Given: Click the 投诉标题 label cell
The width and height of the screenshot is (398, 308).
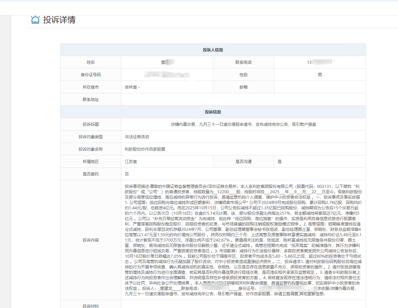Looking at the screenshot, I should tap(91, 124).
